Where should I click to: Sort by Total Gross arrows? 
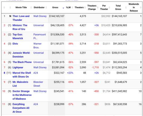pos(126,7)
